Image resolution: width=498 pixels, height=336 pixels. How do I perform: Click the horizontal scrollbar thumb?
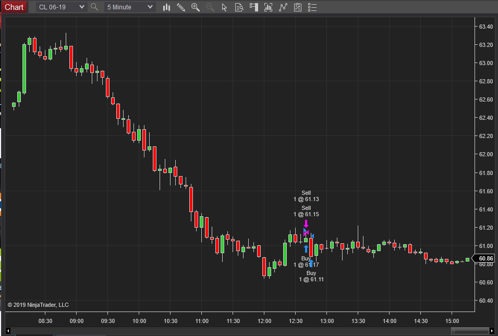470,331
